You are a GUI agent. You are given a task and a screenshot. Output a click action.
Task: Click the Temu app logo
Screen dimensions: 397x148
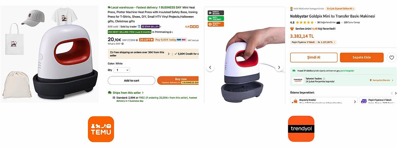point(101,129)
